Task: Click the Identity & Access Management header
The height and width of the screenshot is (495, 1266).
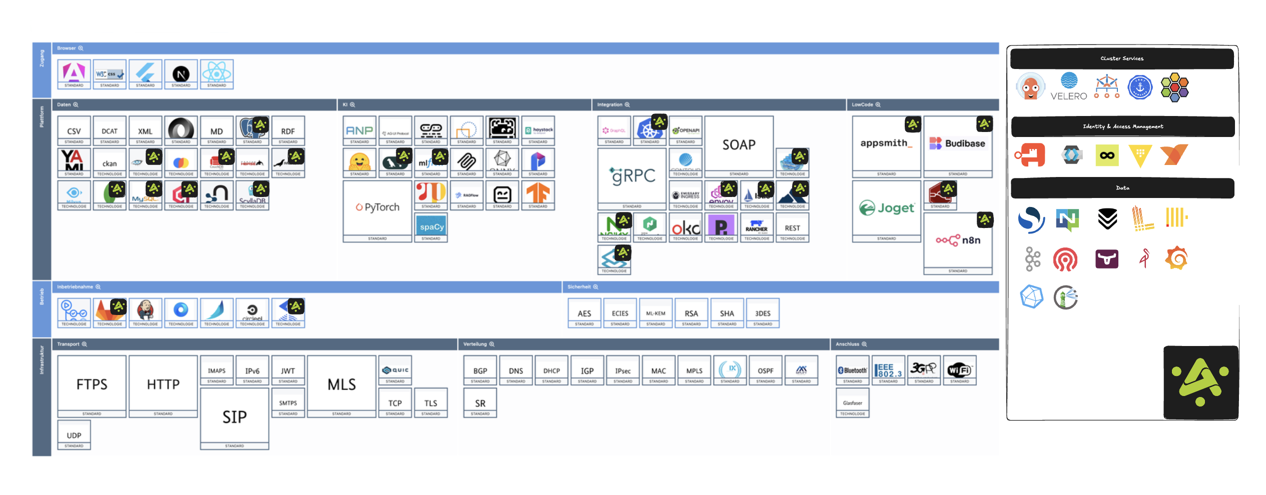Action: coord(1122,126)
